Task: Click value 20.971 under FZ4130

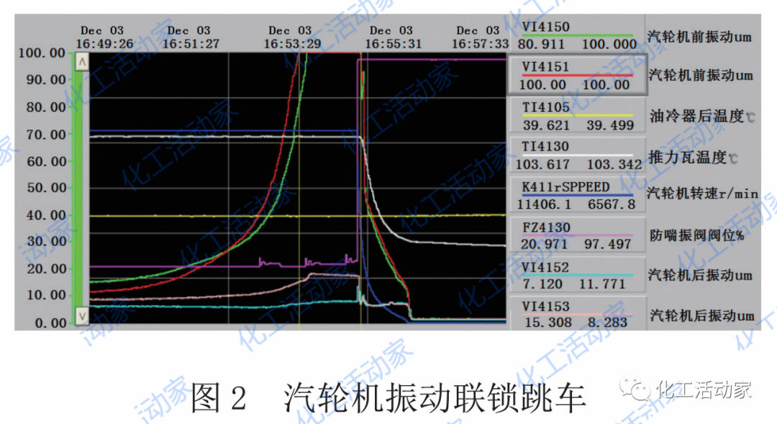Action: (544, 244)
